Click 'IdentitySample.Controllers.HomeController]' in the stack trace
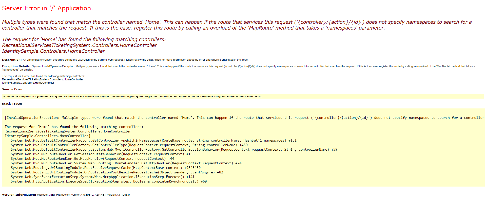This screenshot has height=204, width=485. (x=47, y=136)
